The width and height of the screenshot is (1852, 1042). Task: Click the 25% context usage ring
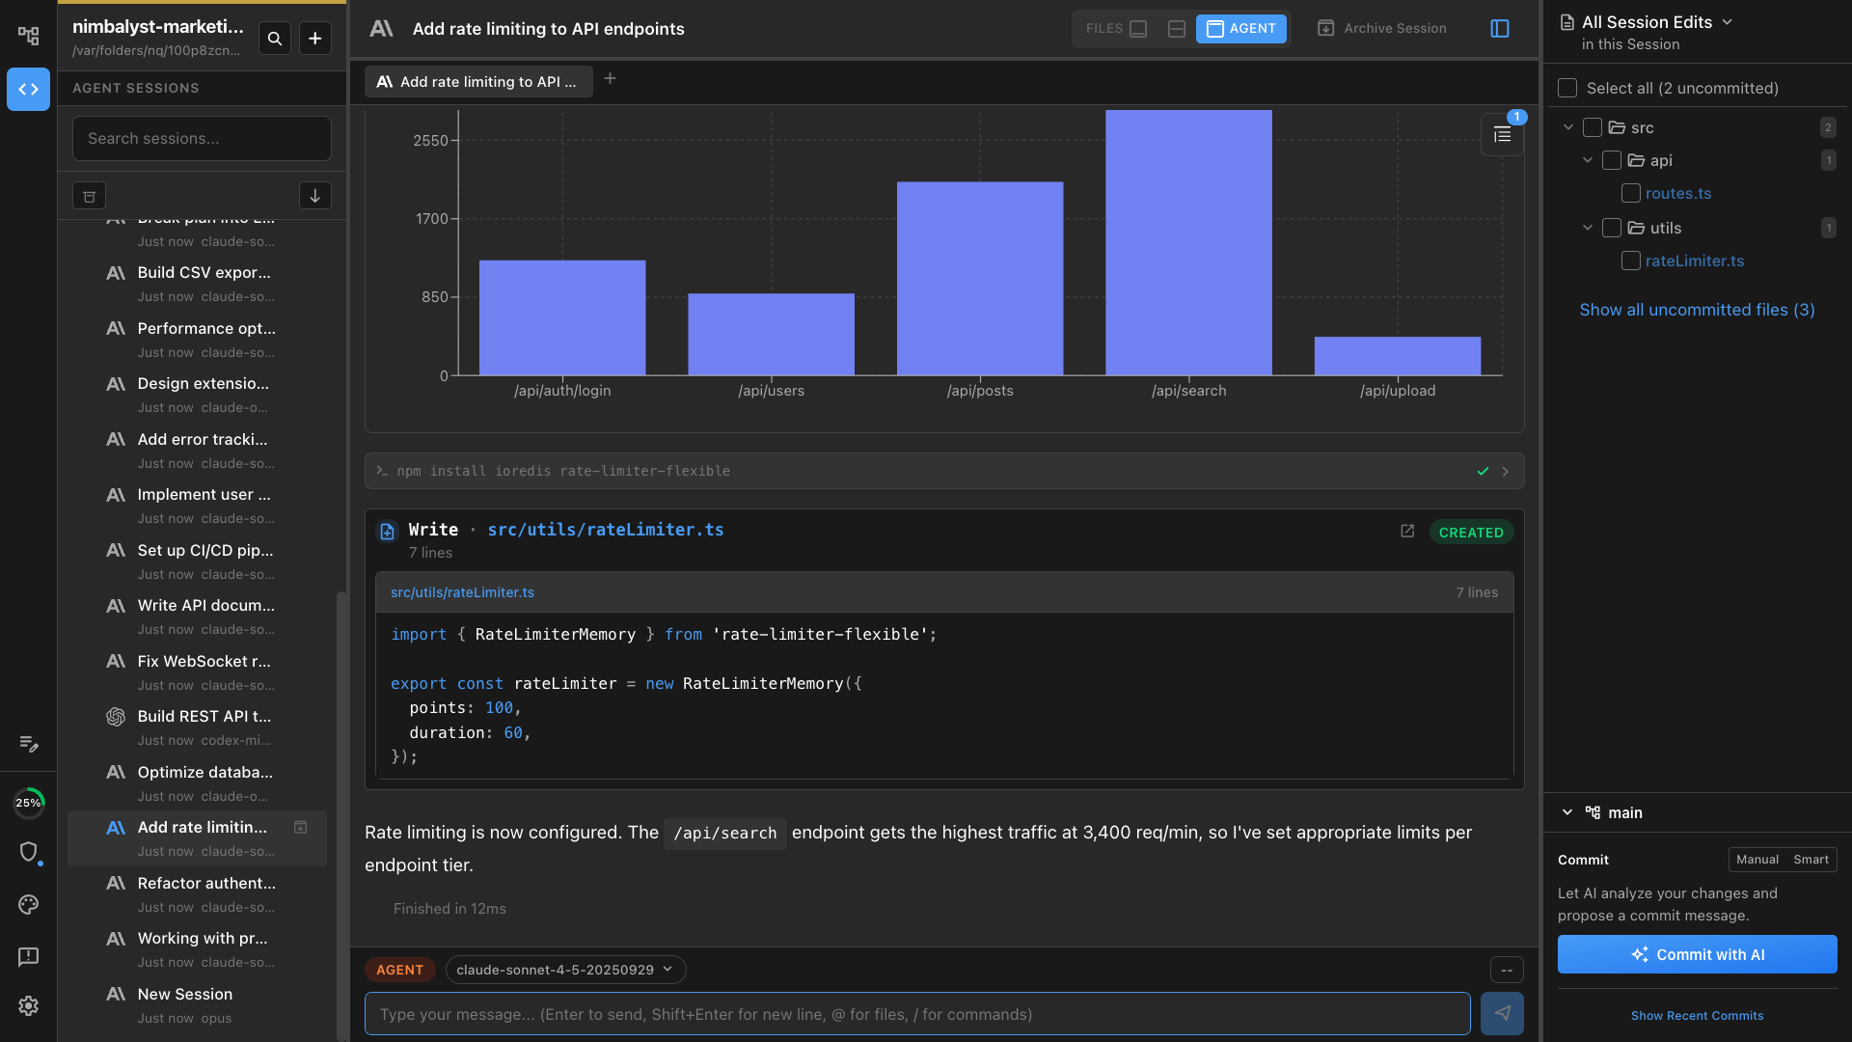28,803
